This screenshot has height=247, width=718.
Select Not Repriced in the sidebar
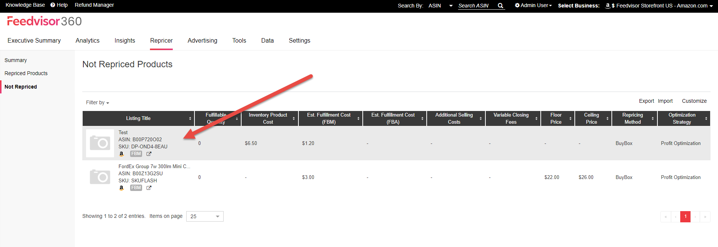pyautogui.click(x=21, y=87)
